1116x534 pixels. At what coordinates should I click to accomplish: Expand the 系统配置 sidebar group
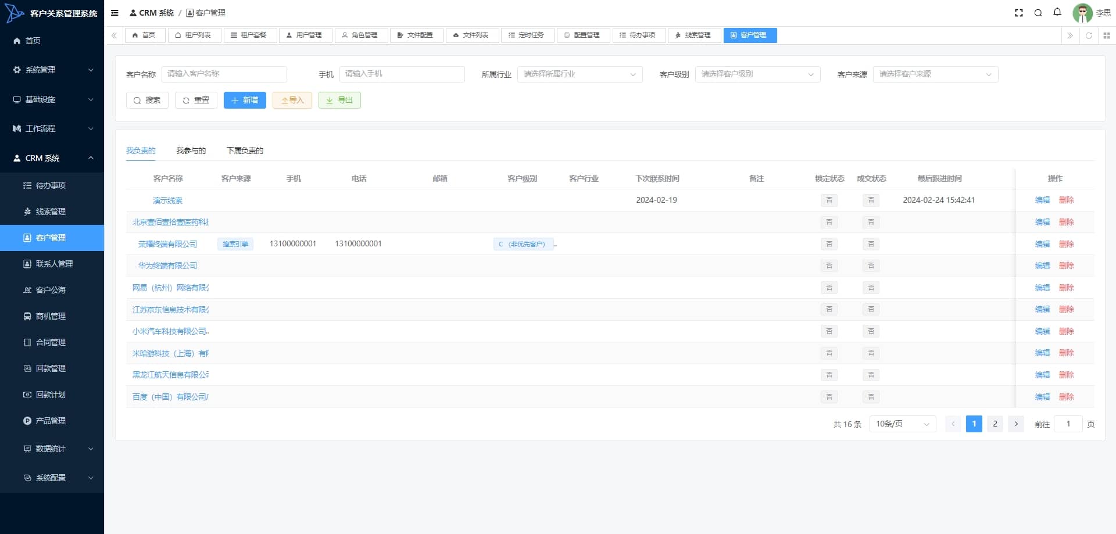coord(52,478)
